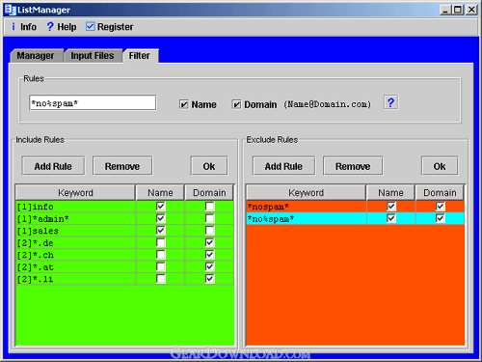Click the Domain column header in Exclude Rules

coord(440,192)
